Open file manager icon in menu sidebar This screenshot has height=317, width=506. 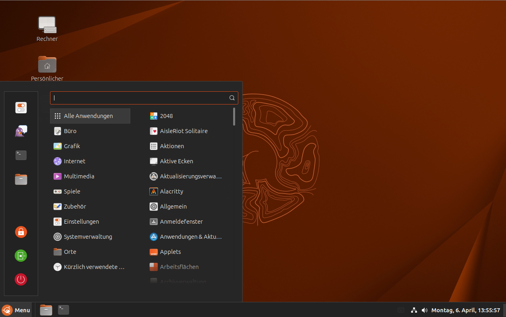coord(21,179)
